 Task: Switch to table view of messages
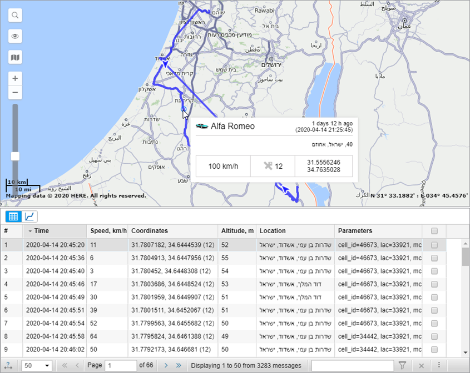pos(14,216)
